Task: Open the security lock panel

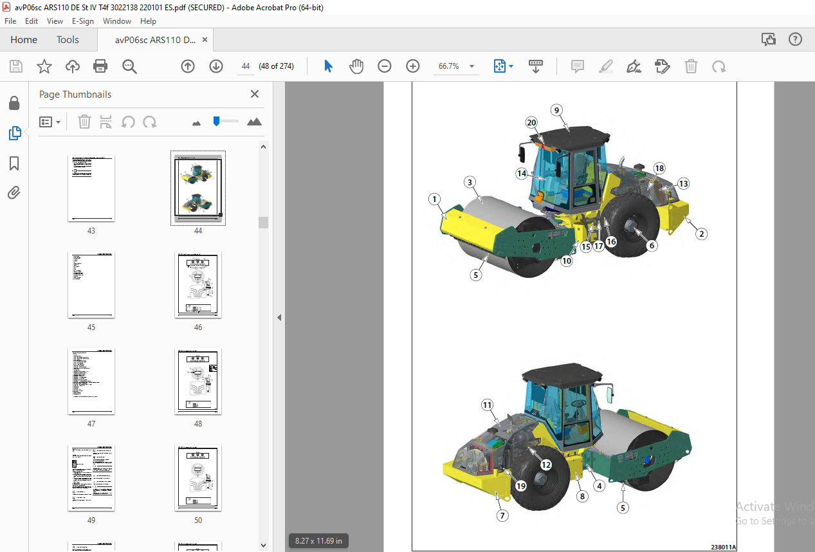Action: [x=14, y=103]
